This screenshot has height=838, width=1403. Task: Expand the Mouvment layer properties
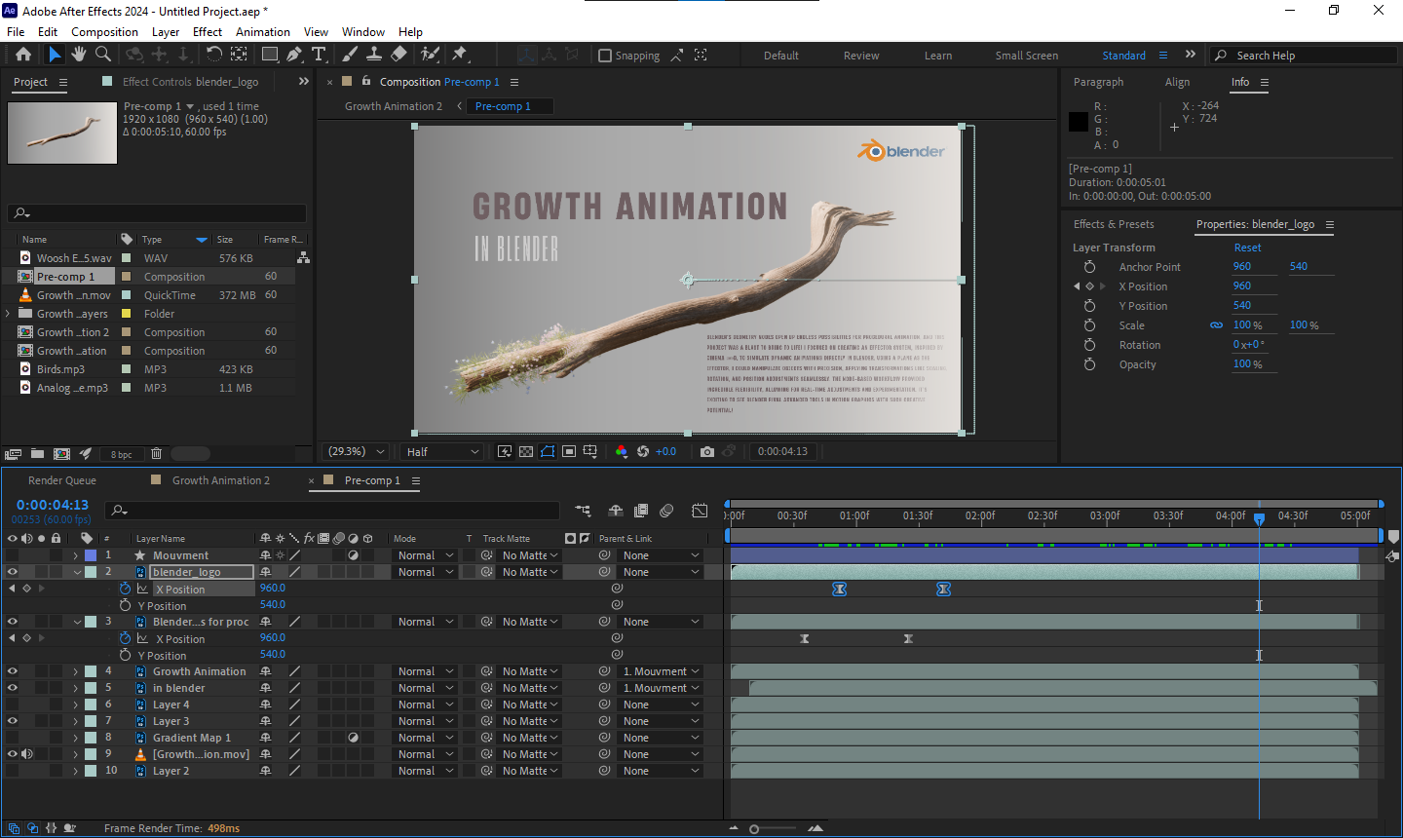(x=75, y=555)
